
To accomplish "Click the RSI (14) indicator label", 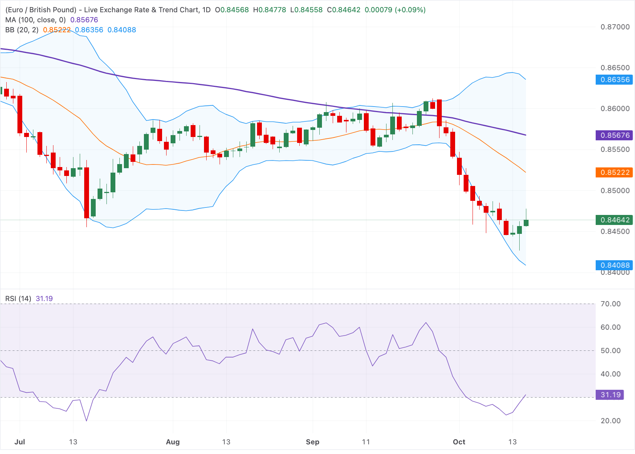I will coord(18,298).
